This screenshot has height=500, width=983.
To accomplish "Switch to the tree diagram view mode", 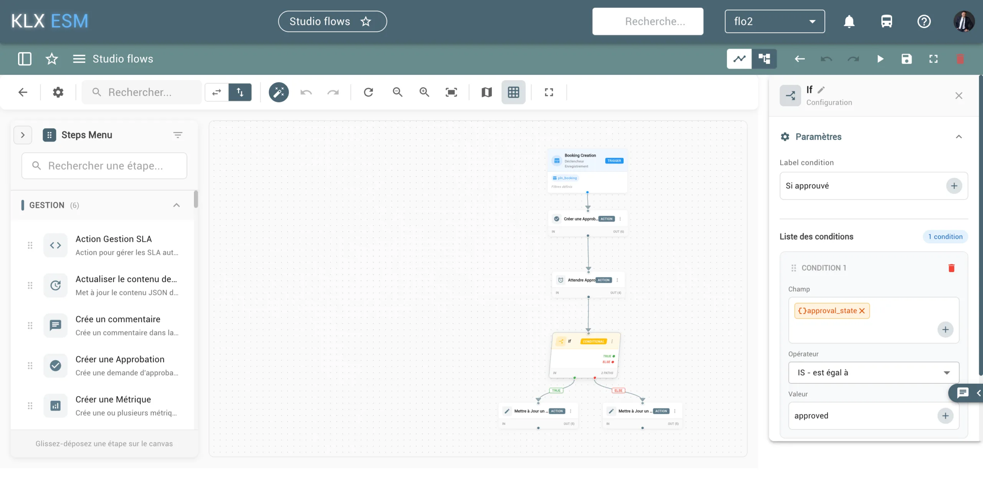I will coord(765,59).
